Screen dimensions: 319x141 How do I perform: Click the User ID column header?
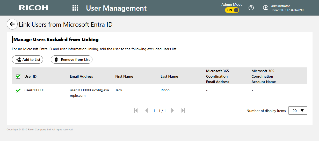pyautogui.click(x=31, y=76)
